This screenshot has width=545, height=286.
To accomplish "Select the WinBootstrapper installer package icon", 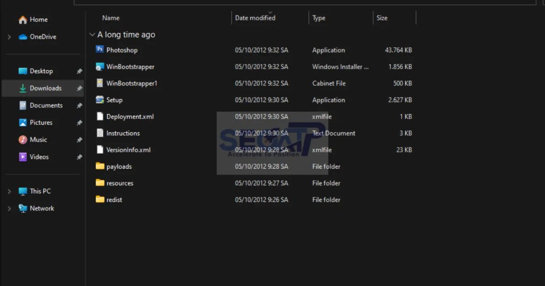I will tap(99, 66).
